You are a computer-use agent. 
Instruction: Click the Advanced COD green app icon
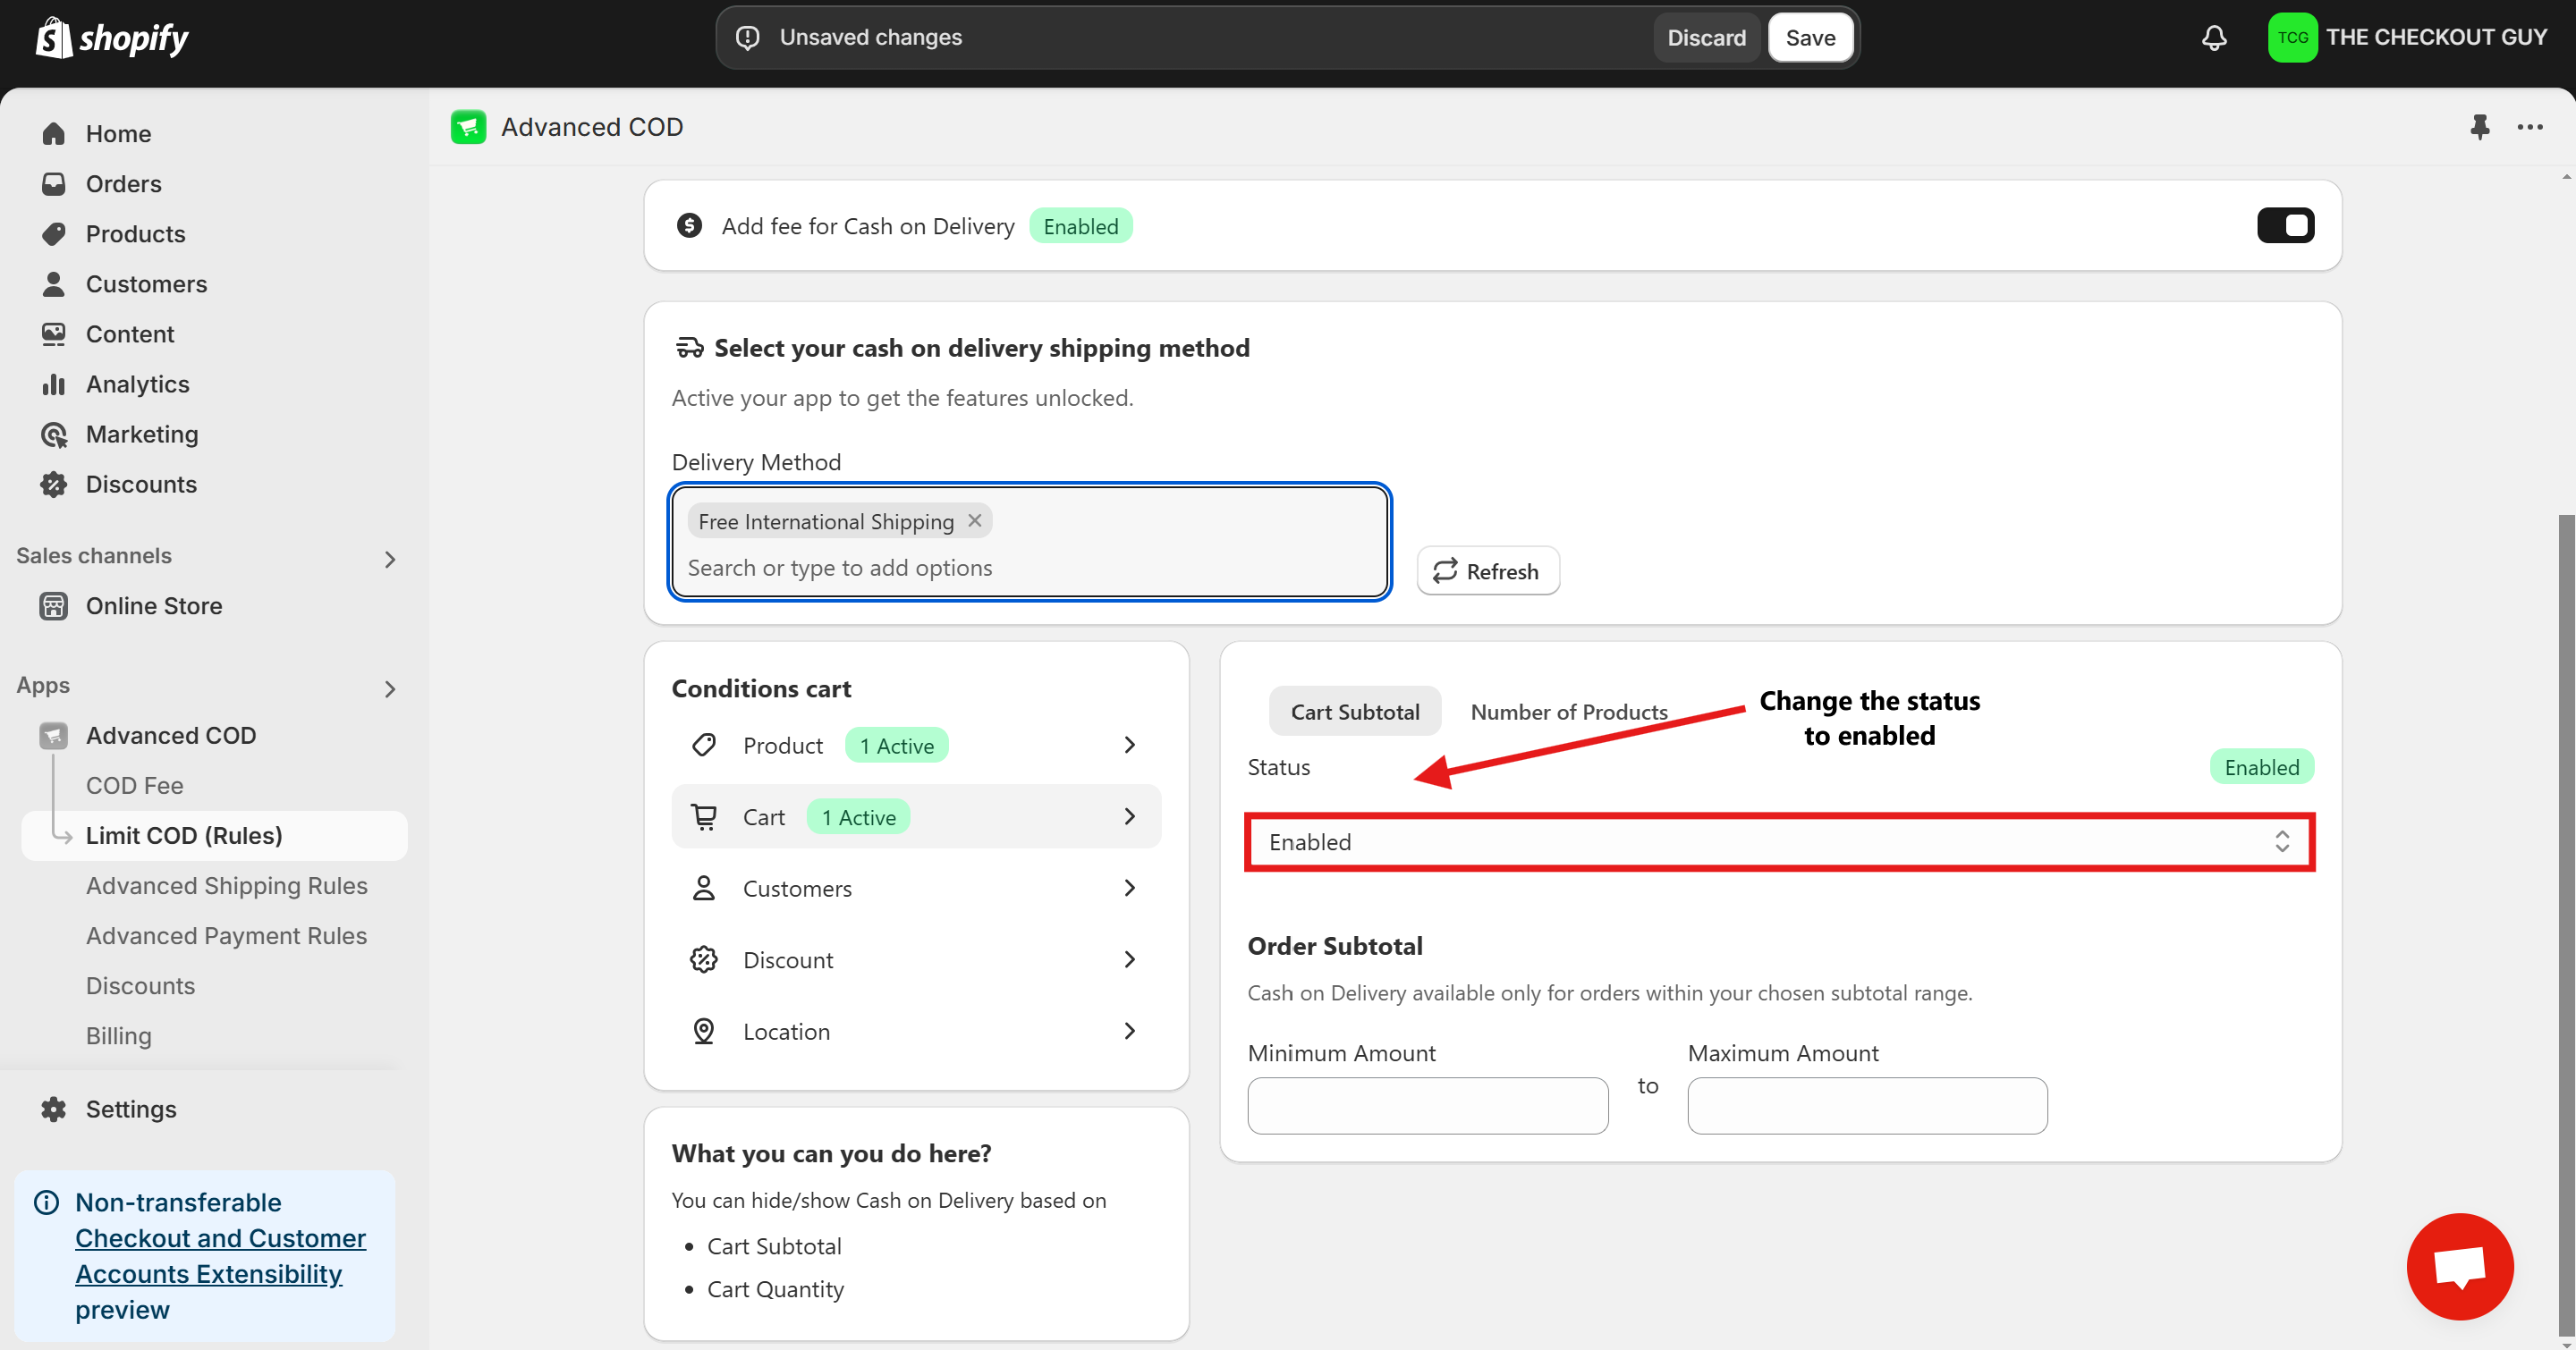coord(468,127)
